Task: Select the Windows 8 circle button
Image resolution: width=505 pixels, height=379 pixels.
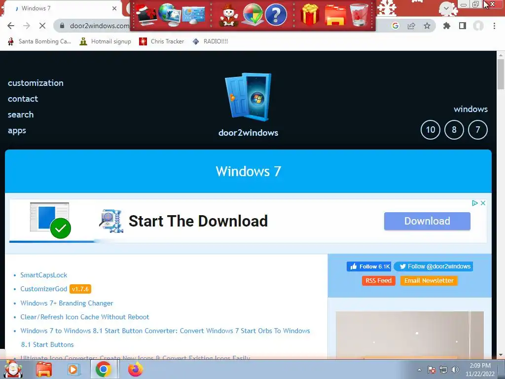Action: point(454,130)
